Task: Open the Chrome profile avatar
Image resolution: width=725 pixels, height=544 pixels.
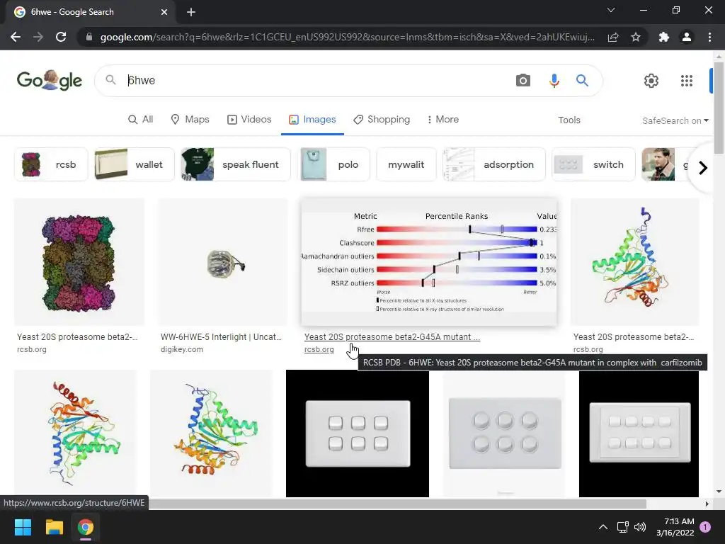Action: (x=687, y=37)
